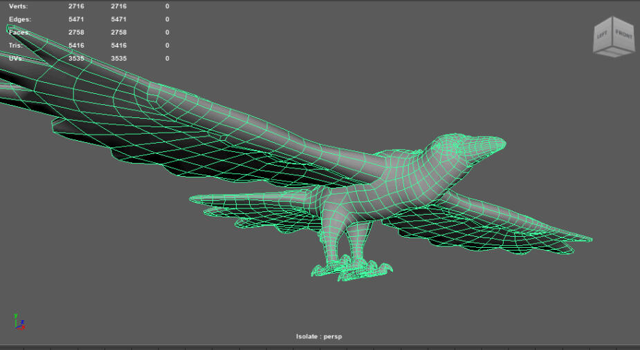Click the FRONT face of the ViewCube
This screenshot has width=640, height=350.
[623, 35]
